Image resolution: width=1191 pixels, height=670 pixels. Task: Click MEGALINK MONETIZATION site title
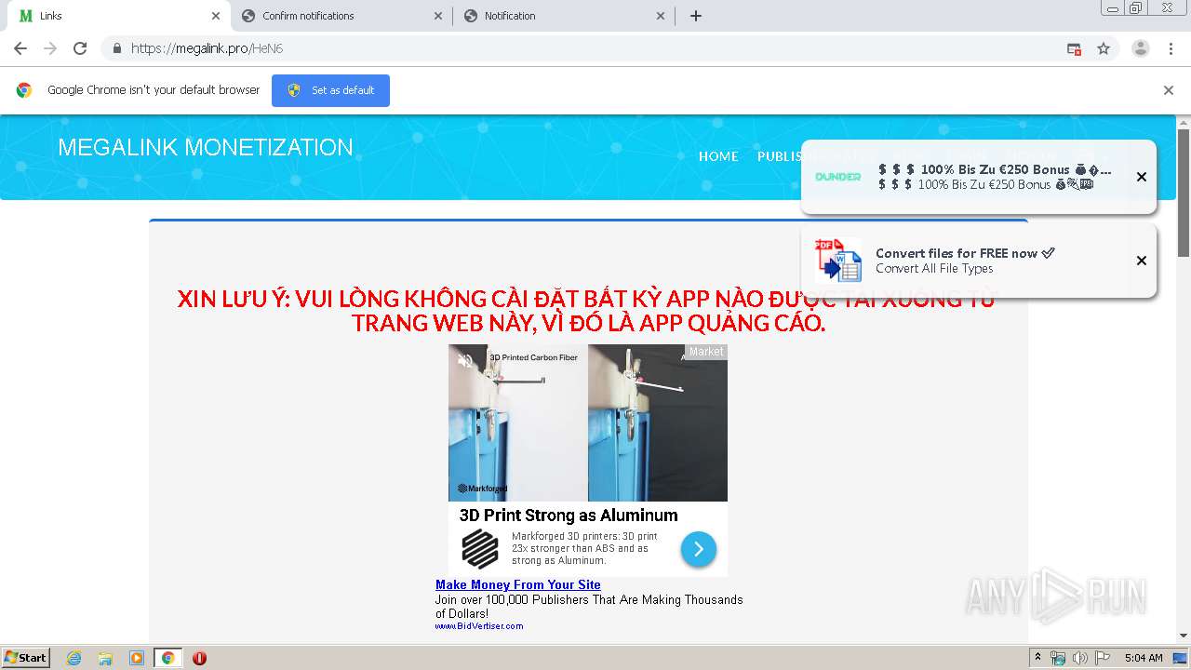(206, 147)
